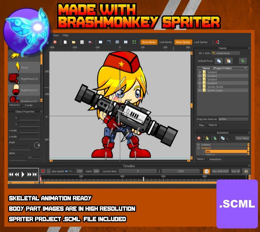This screenshot has width=260, height=232.
Task: Click the key selected button
Action: (x=220, y=171)
